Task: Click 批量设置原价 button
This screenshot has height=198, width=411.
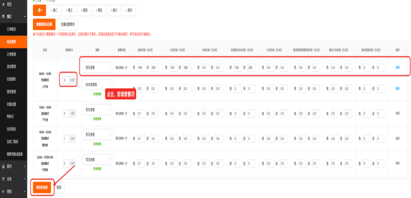Action: point(68,25)
